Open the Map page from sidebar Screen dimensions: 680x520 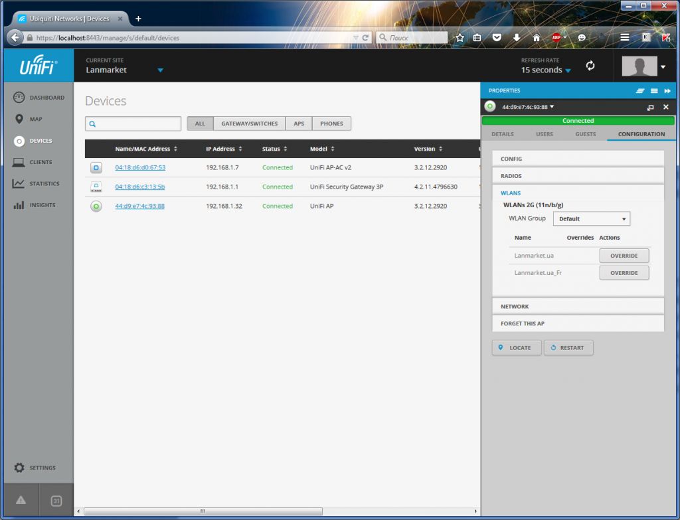19,120
